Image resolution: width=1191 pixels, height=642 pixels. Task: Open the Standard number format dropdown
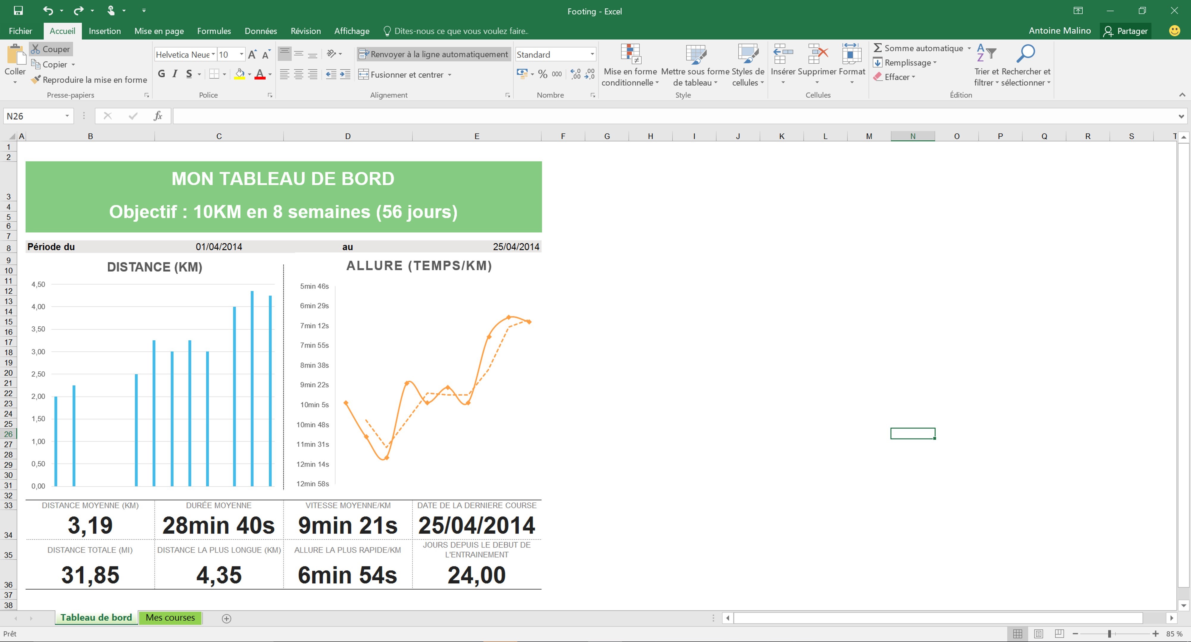592,54
